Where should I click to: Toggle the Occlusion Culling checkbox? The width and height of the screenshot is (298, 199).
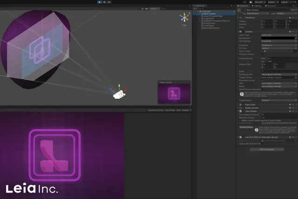pyautogui.click(x=262, y=81)
